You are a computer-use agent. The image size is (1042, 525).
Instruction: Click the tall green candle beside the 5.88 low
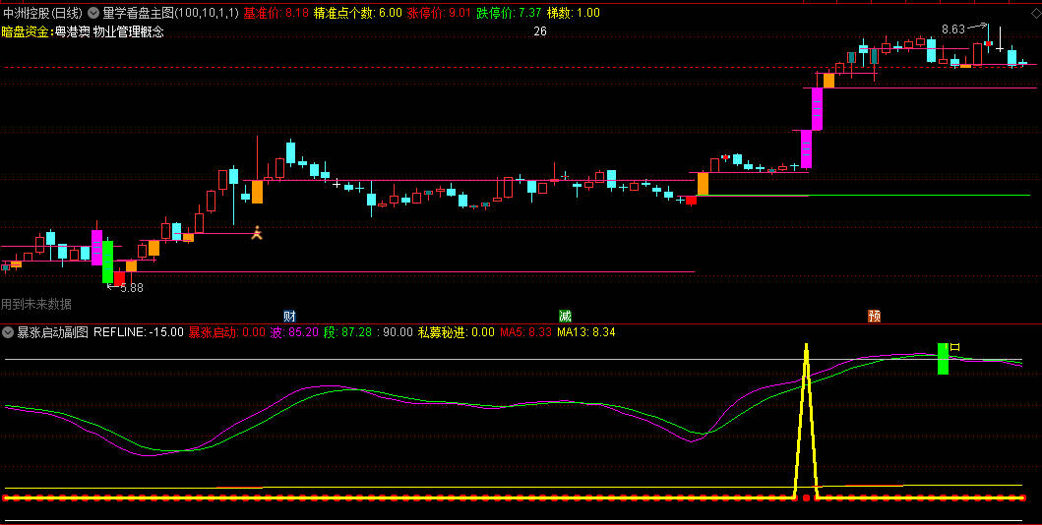click(107, 262)
